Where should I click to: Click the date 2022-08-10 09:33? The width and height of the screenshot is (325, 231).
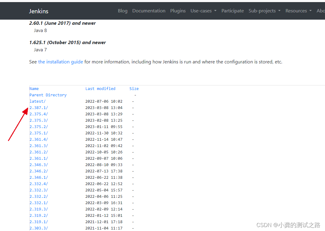(104, 165)
